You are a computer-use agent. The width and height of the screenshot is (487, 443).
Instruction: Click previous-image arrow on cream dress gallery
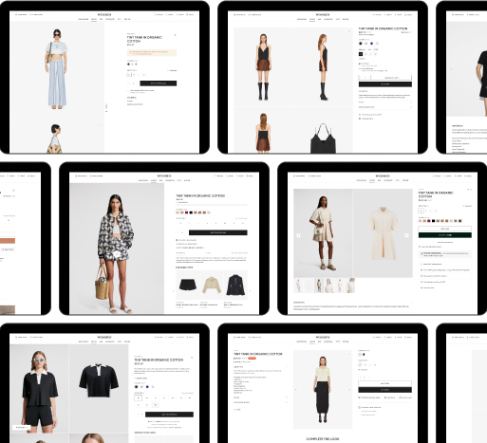(x=298, y=235)
